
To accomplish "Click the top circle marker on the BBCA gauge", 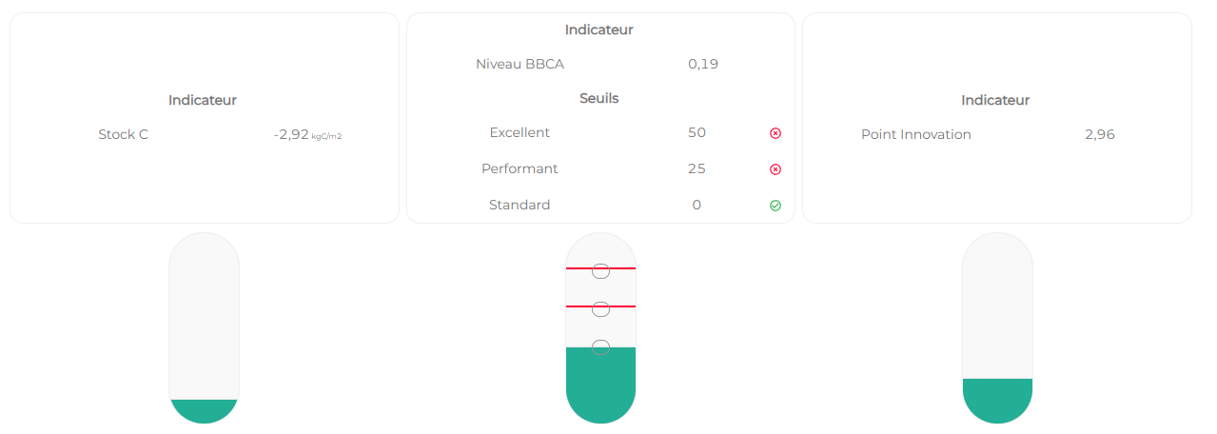I will [600, 271].
